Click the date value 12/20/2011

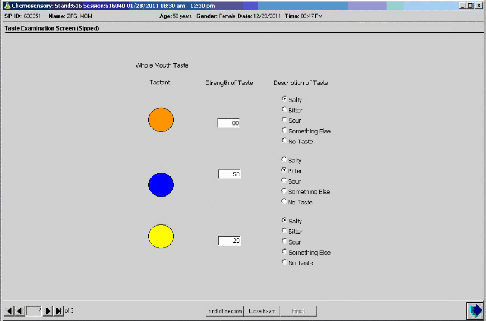[x=267, y=16]
